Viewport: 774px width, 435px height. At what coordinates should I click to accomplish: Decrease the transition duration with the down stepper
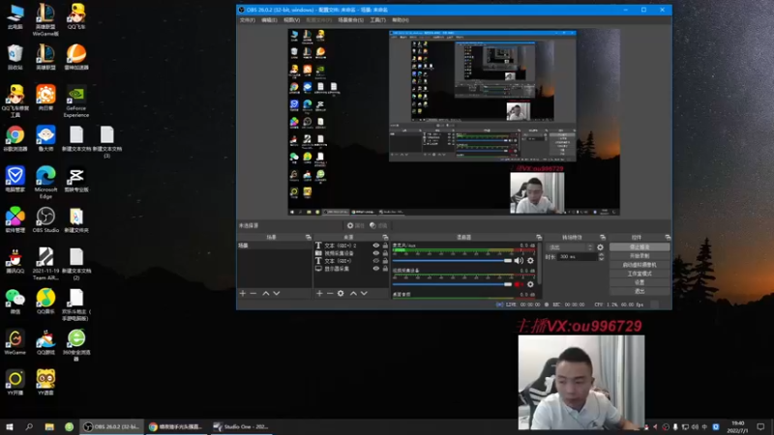coord(601,259)
